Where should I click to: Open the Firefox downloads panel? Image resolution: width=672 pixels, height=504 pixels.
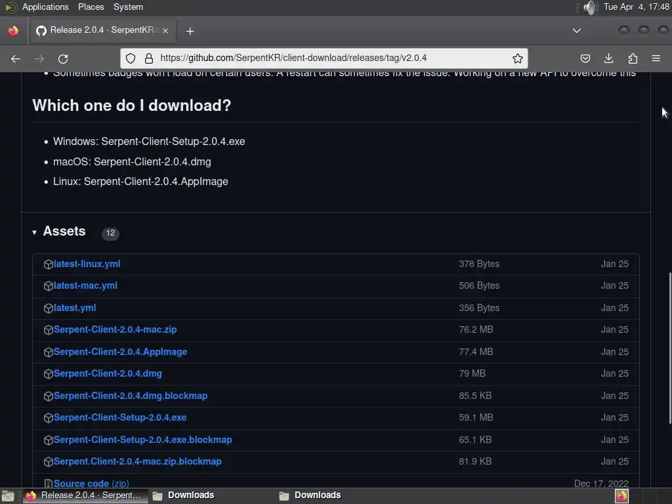point(608,58)
